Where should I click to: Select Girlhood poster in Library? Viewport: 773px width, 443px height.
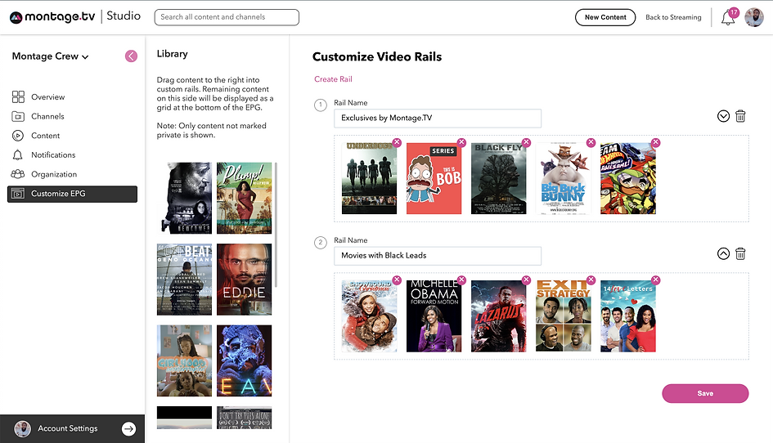184,360
